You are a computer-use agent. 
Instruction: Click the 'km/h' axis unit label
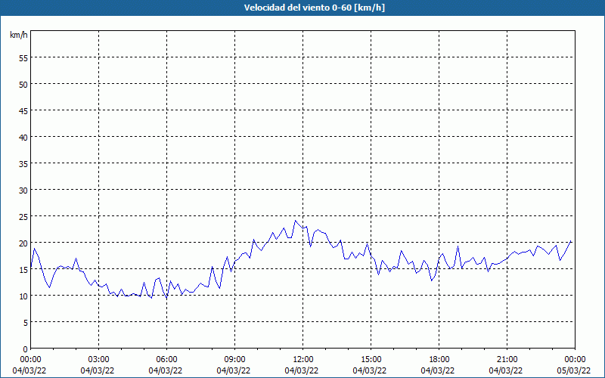click(x=18, y=35)
